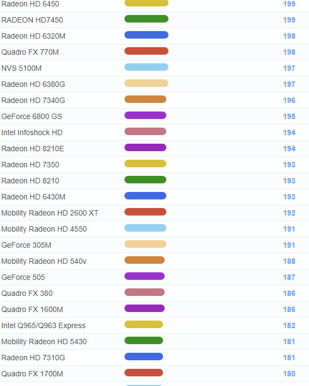Select score 197 for NVS 5100M
Viewport: 309px width, 386px height.
pos(289,68)
